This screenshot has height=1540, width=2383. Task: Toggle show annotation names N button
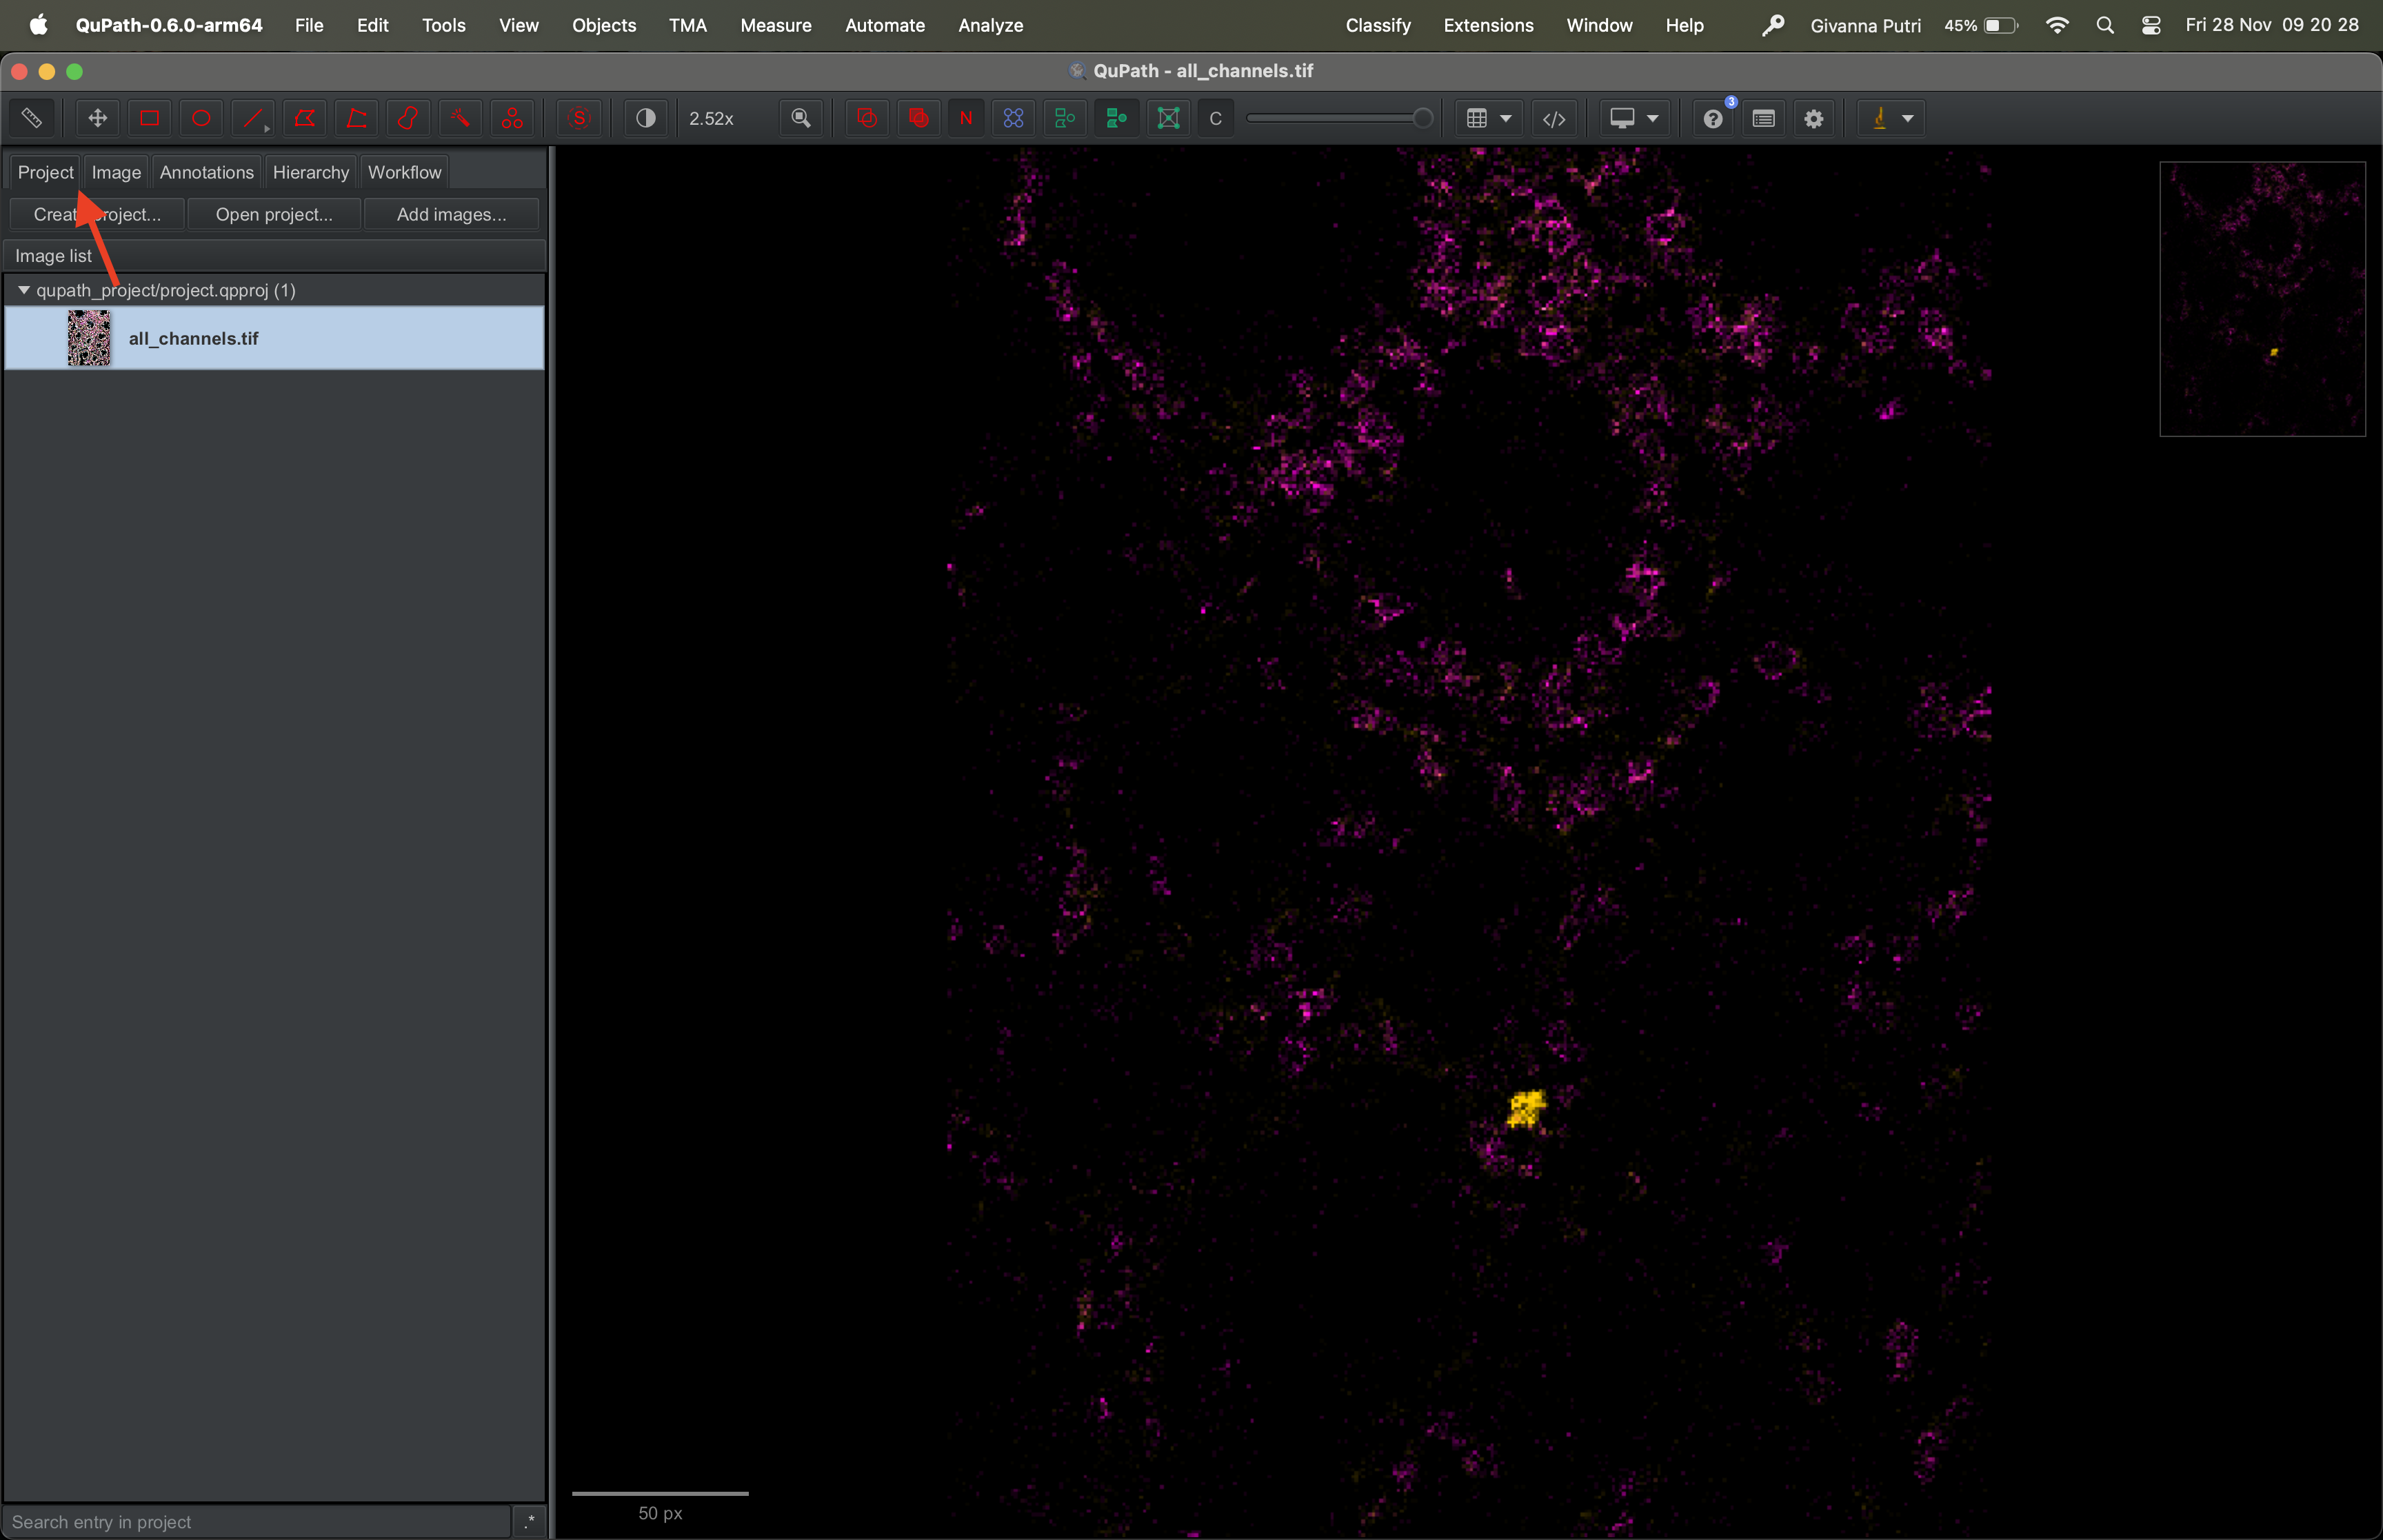coord(966,118)
